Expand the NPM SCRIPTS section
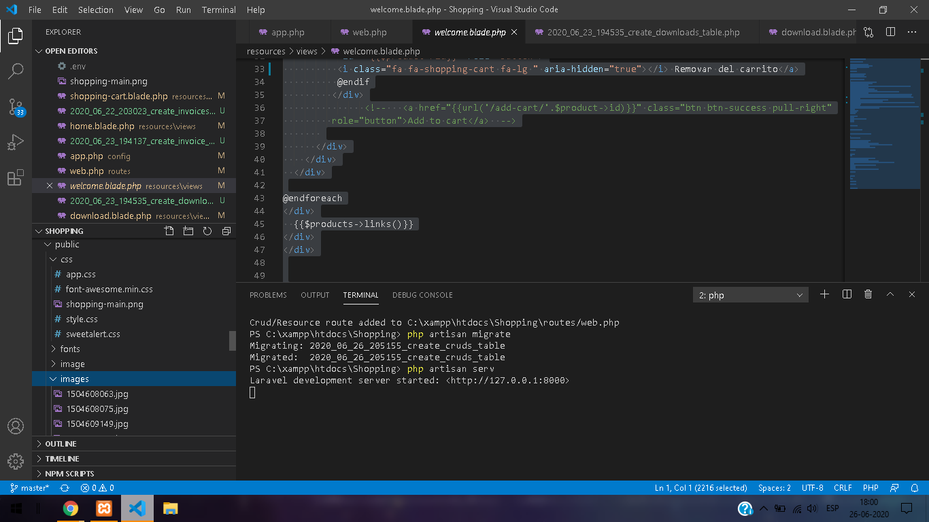929x522 pixels. coord(134,474)
